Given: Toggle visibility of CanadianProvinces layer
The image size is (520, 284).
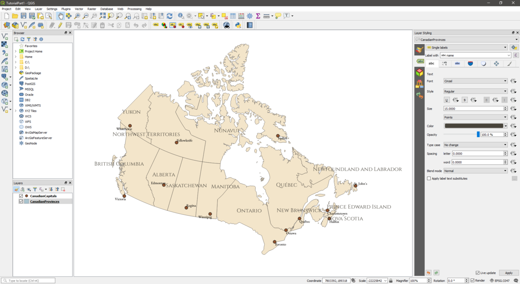Looking at the screenshot, I should tap(21, 201).
